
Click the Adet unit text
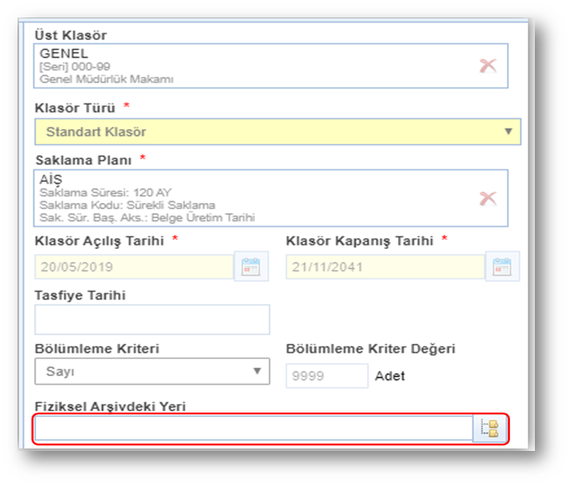click(x=389, y=377)
